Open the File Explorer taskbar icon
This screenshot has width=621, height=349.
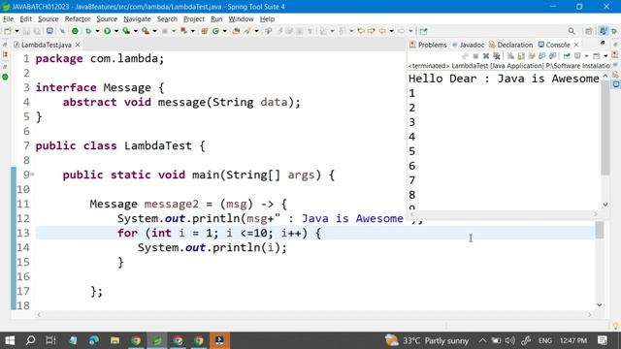pos(114,340)
